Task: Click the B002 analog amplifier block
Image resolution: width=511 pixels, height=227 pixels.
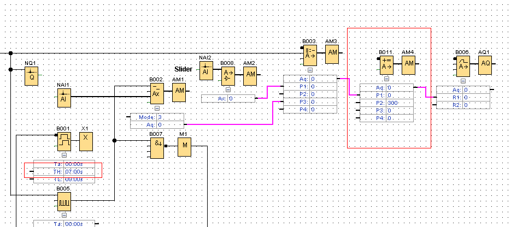Action: 157,93
